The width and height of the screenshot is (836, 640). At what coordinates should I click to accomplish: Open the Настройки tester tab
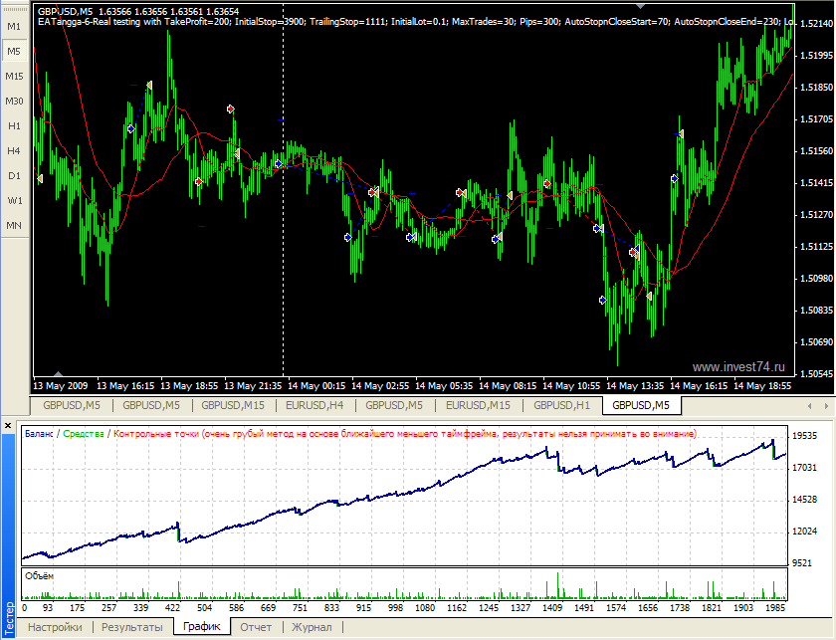tap(54, 627)
